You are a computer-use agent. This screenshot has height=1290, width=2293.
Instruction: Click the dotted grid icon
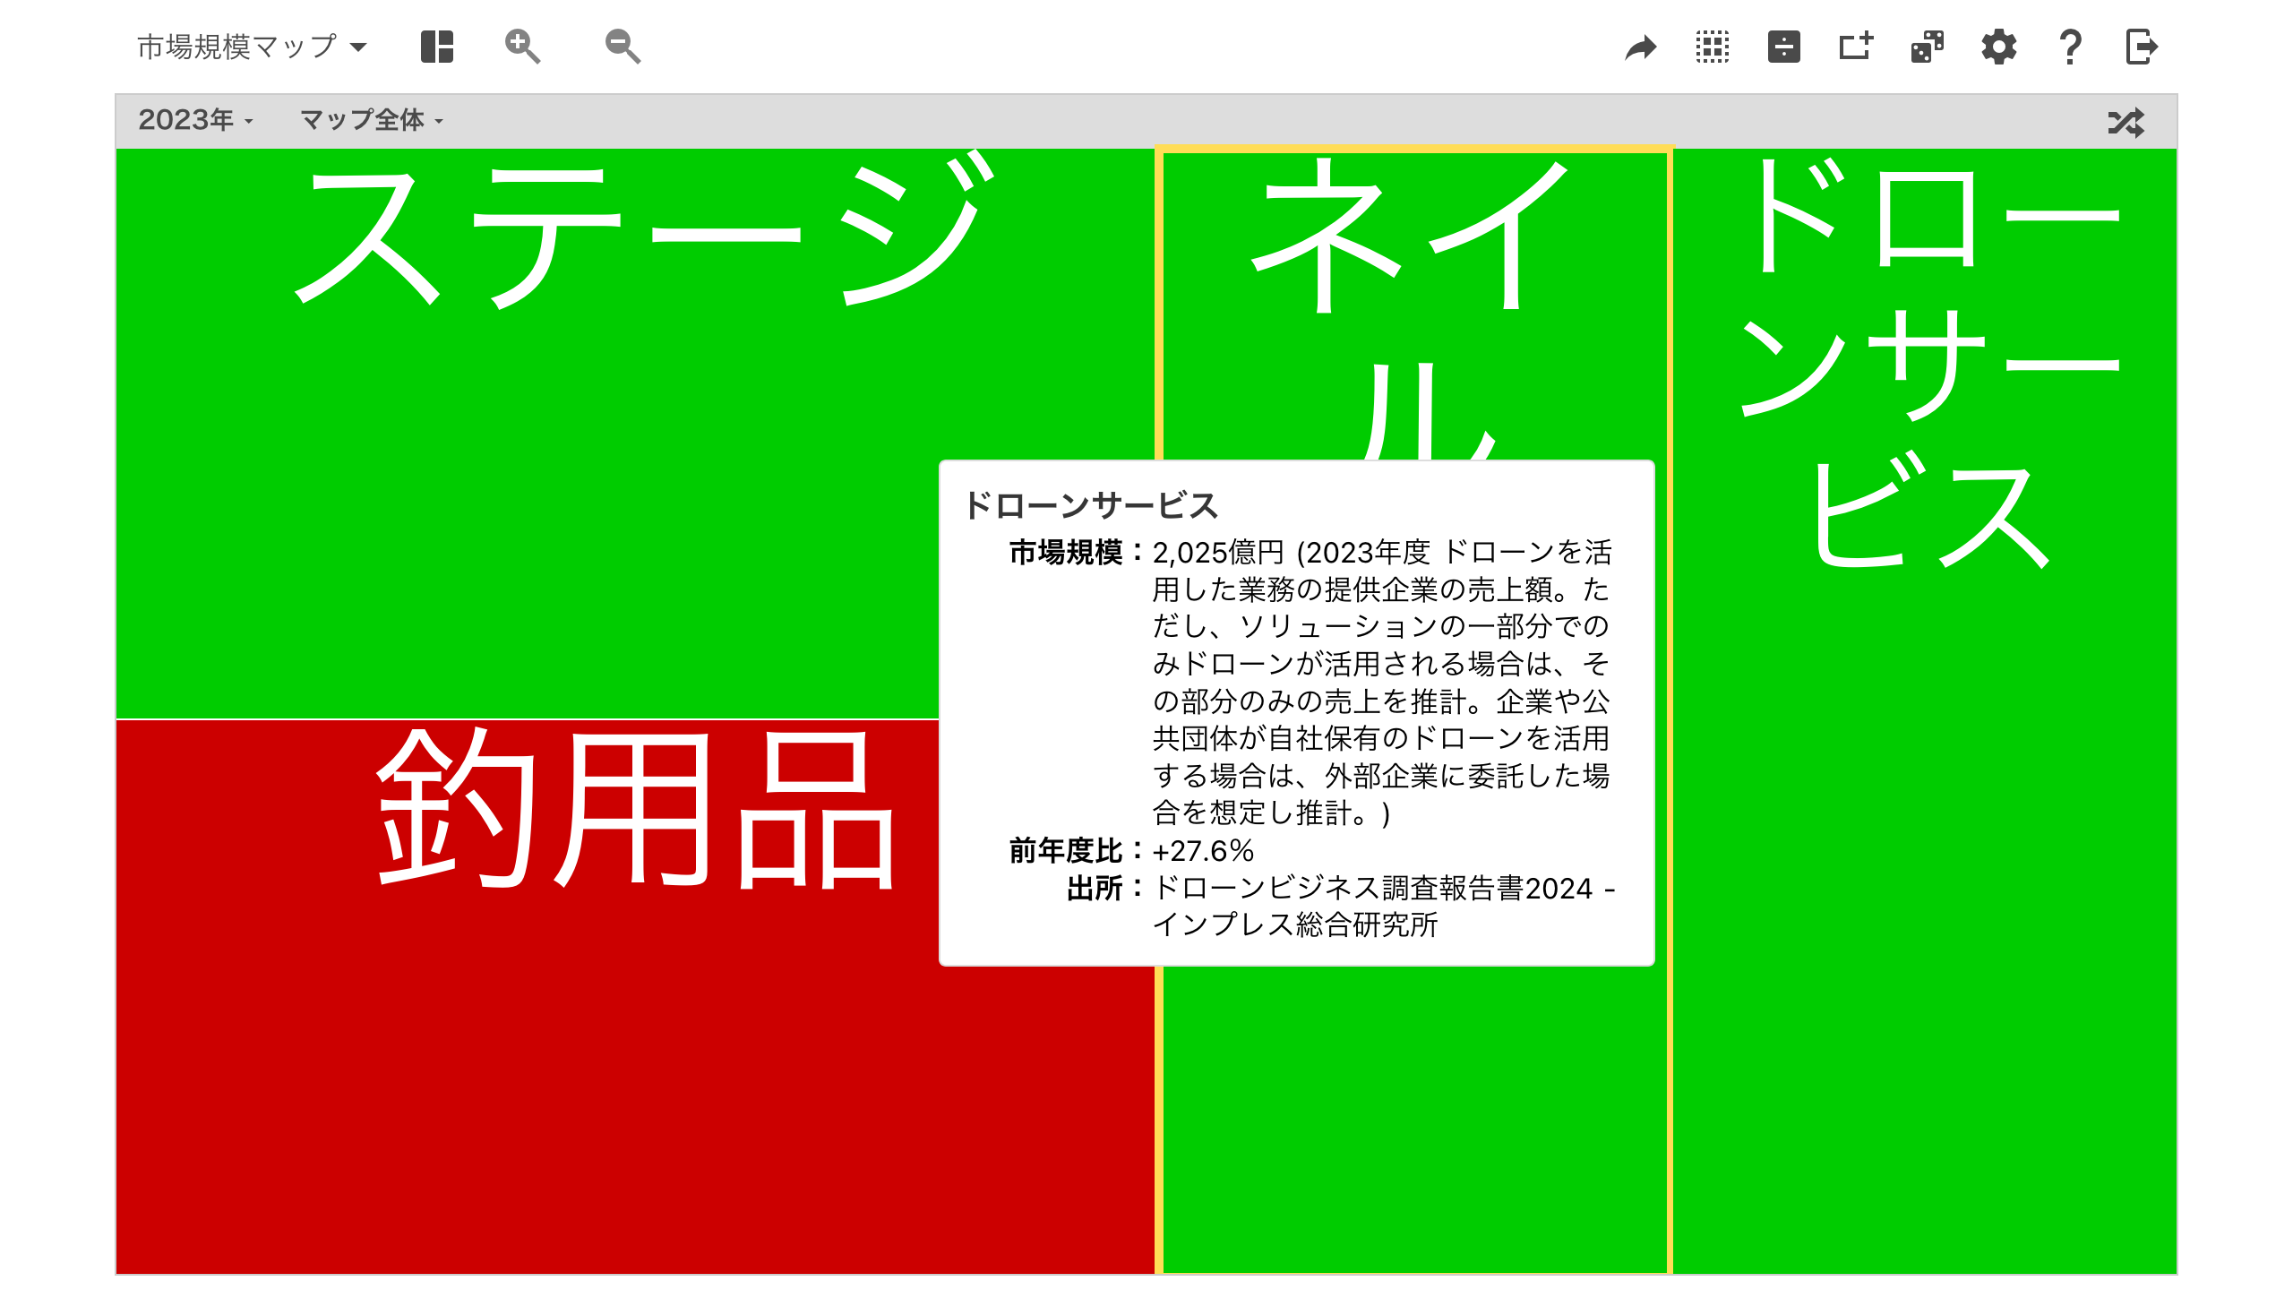point(1713,47)
